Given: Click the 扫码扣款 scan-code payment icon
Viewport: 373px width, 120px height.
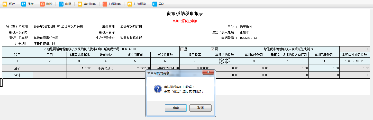Looking at the screenshot, I should click(x=105, y=4).
